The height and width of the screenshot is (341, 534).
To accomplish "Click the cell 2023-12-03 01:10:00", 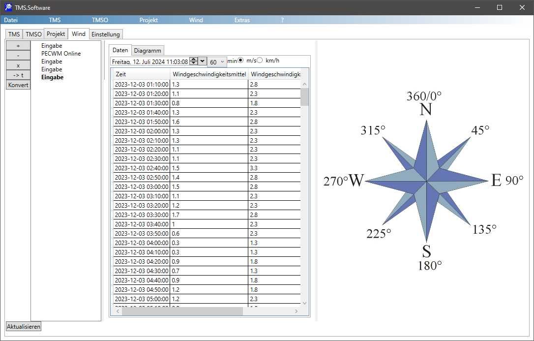I will 142,85.
